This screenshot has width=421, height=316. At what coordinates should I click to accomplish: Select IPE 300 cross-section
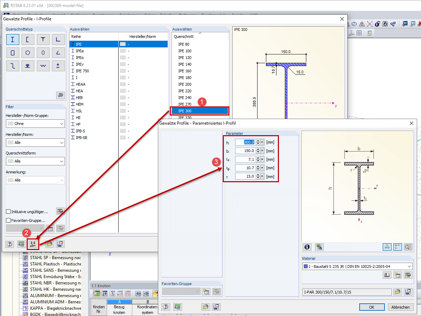200,111
